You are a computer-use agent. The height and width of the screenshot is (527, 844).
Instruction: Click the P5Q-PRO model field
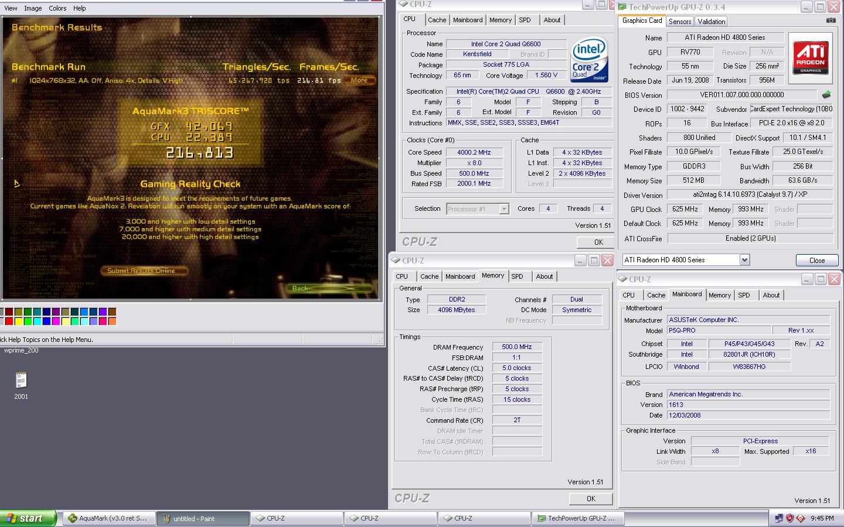tap(718, 330)
